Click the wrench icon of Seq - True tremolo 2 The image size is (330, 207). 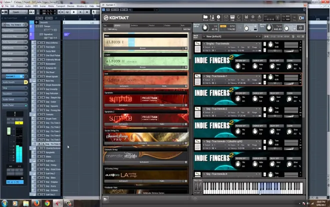pos(197,109)
